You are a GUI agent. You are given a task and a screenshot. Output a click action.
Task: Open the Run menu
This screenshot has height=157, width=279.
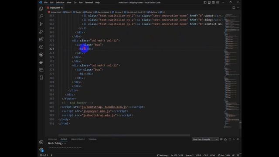[81, 3]
